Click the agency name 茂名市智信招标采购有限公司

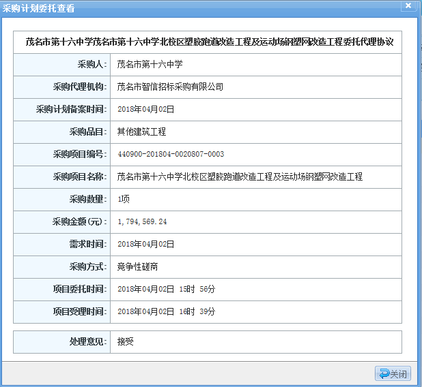(x=170, y=87)
